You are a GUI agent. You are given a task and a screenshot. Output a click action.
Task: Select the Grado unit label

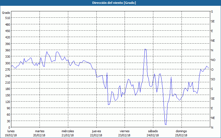click(x=6, y=13)
